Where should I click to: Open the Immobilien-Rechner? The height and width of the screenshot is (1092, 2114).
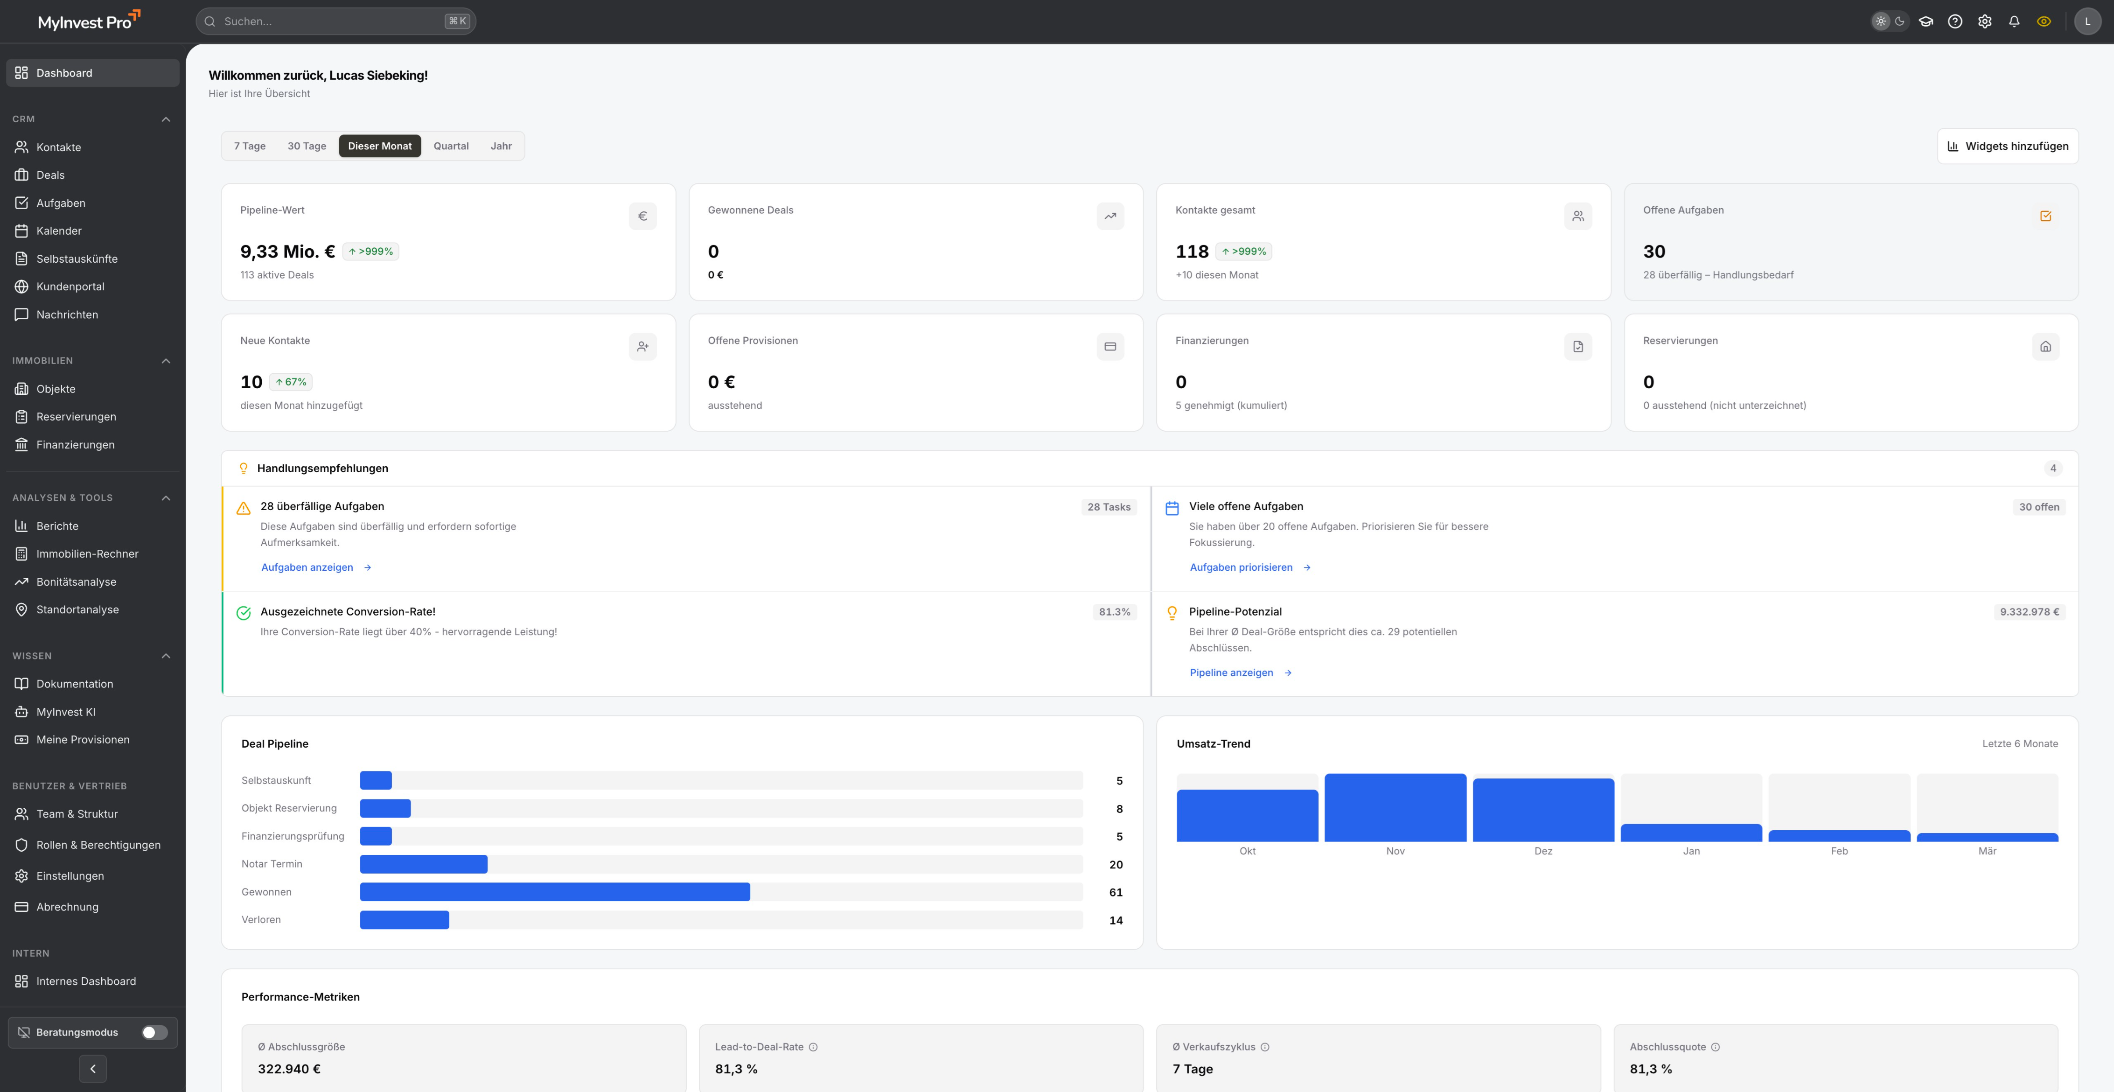(x=87, y=553)
